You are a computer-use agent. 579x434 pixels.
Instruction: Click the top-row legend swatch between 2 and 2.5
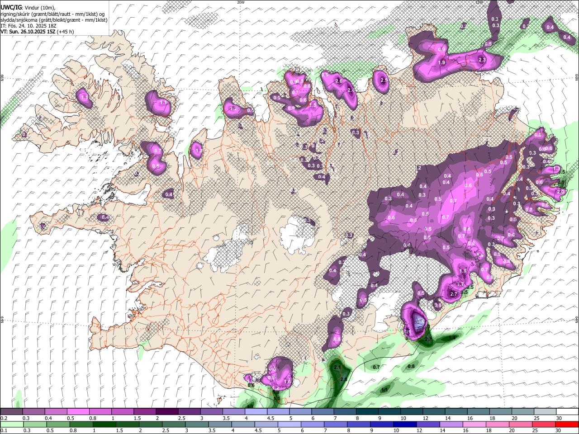click(x=166, y=412)
